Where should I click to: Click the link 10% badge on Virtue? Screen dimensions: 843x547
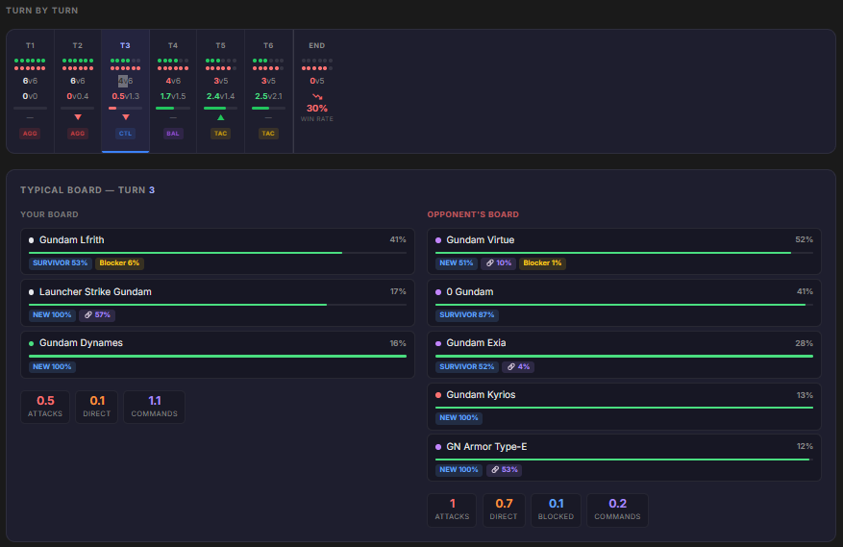coord(499,263)
